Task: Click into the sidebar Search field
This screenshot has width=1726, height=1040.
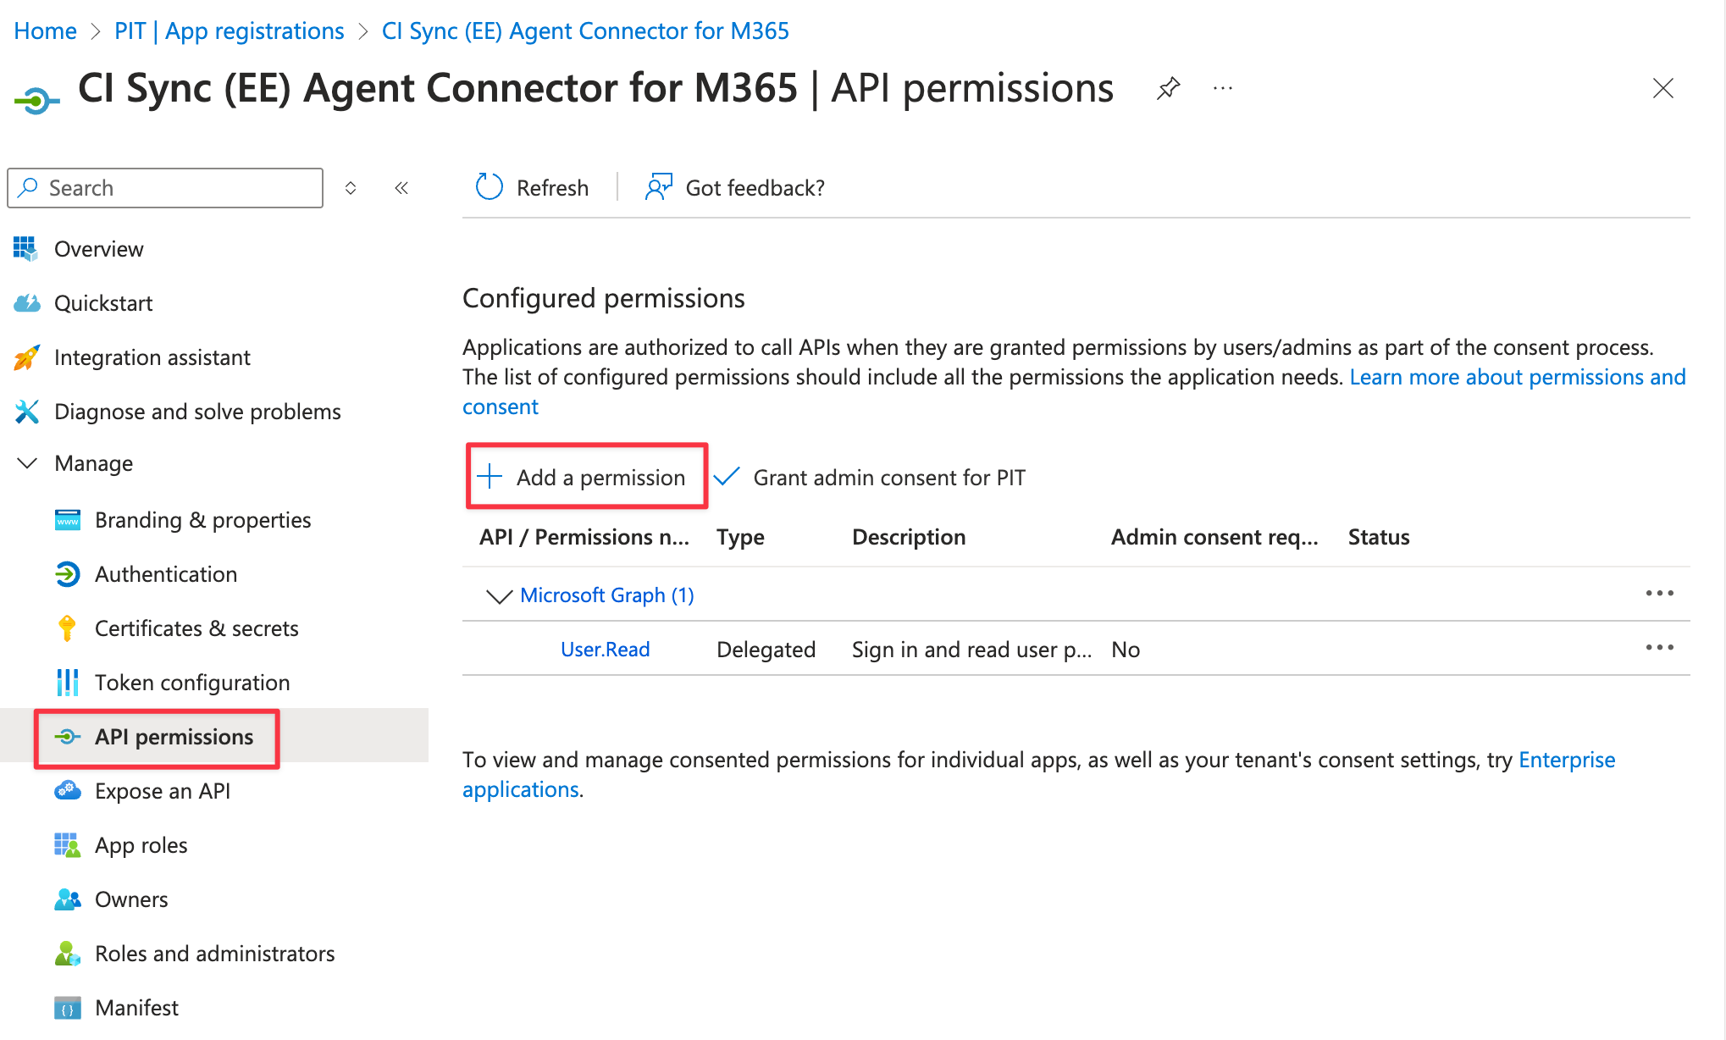Action: pyautogui.click(x=165, y=188)
